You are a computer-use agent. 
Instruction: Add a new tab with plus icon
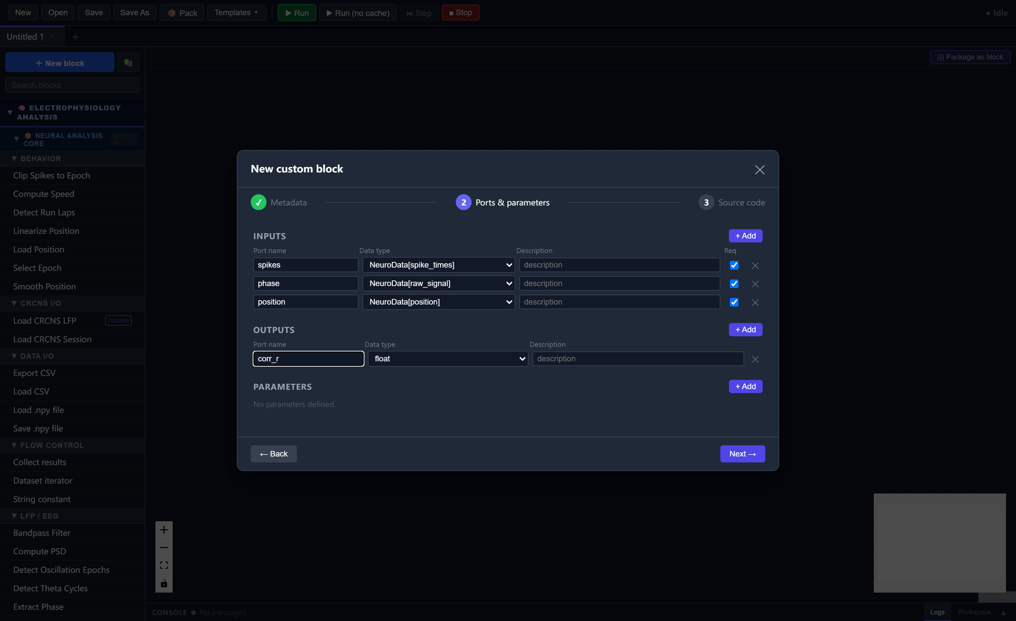click(75, 37)
